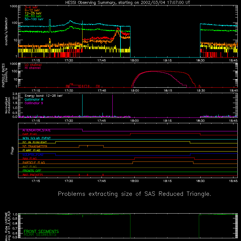The image size is (241, 241).
Task: Click the 18:15 tick under particle rates plot
Action: point(168,91)
